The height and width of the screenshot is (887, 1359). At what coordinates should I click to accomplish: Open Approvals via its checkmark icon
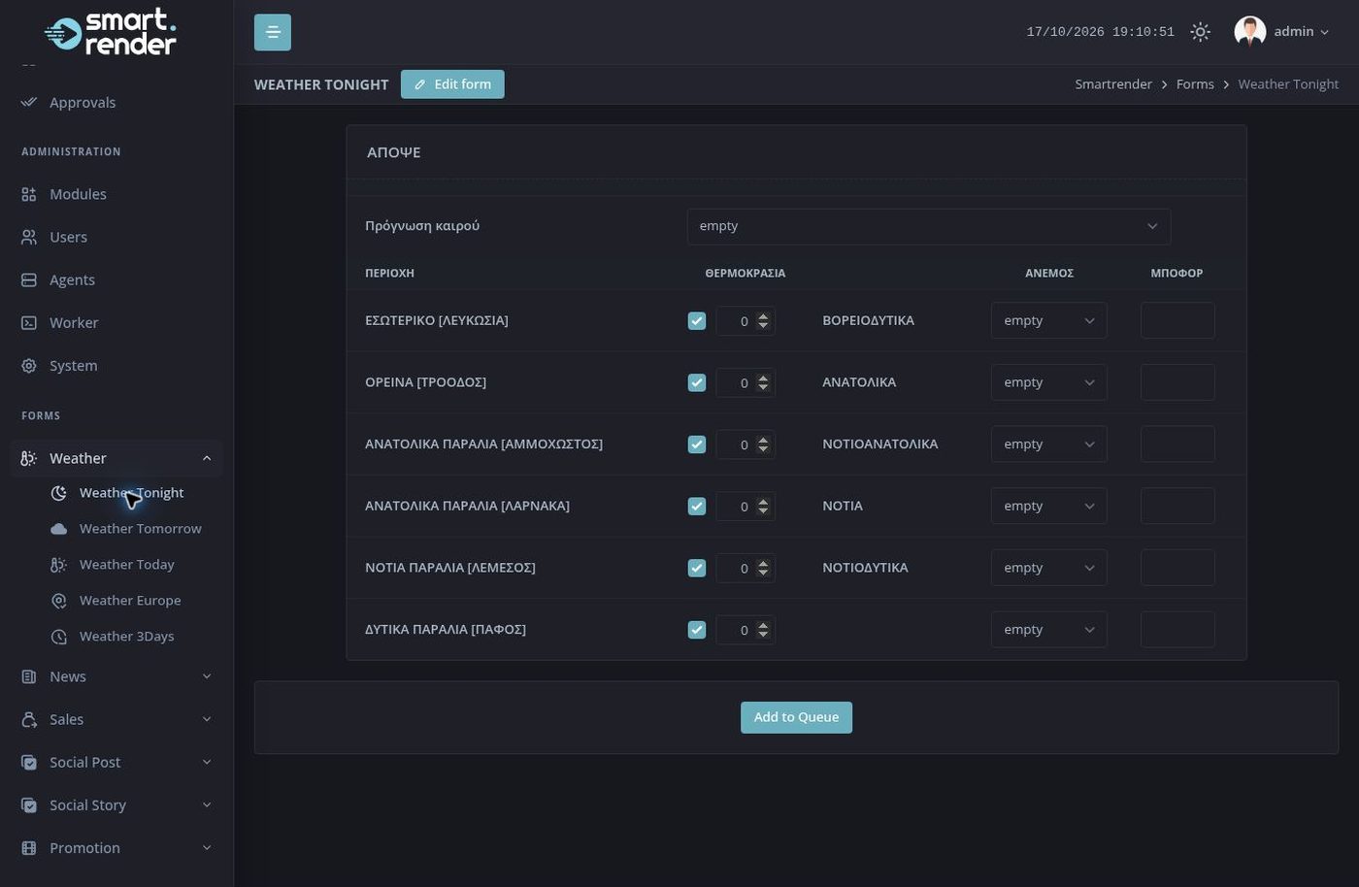pyautogui.click(x=29, y=102)
